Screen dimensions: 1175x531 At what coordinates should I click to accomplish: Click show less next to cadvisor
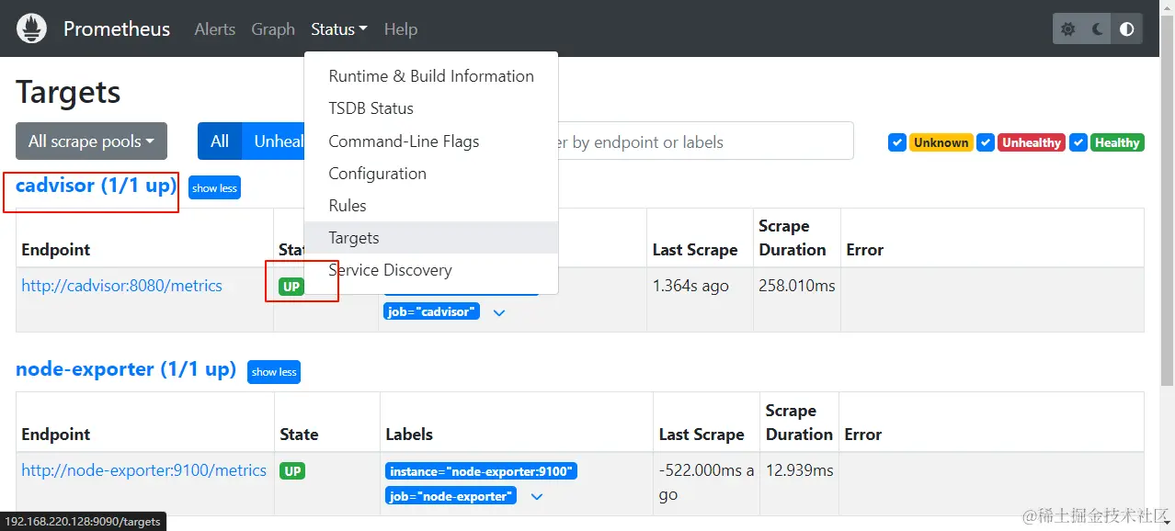click(214, 188)
